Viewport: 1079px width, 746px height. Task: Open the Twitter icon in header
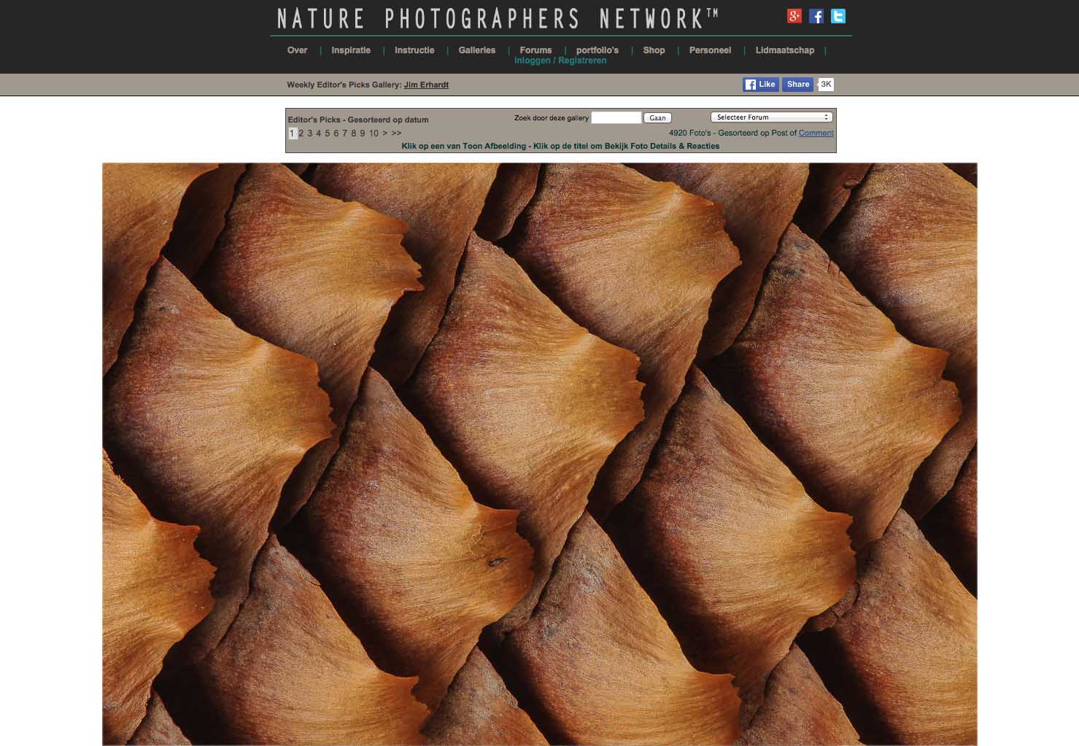pos(838,16)
